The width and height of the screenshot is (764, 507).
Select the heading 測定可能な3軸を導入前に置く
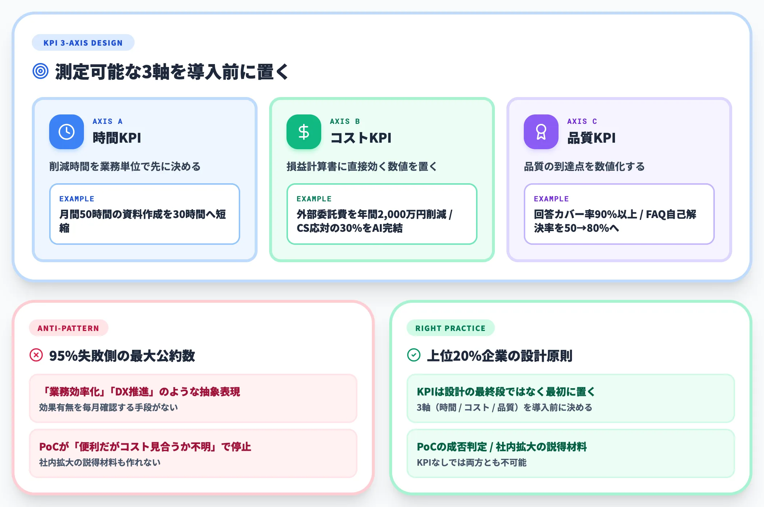click(x=172, y=71)
